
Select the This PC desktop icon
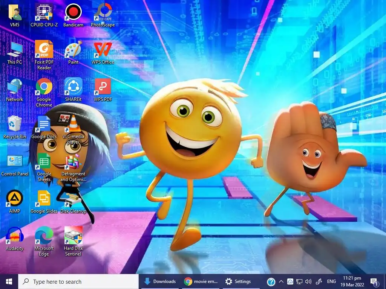click(15, 53)
